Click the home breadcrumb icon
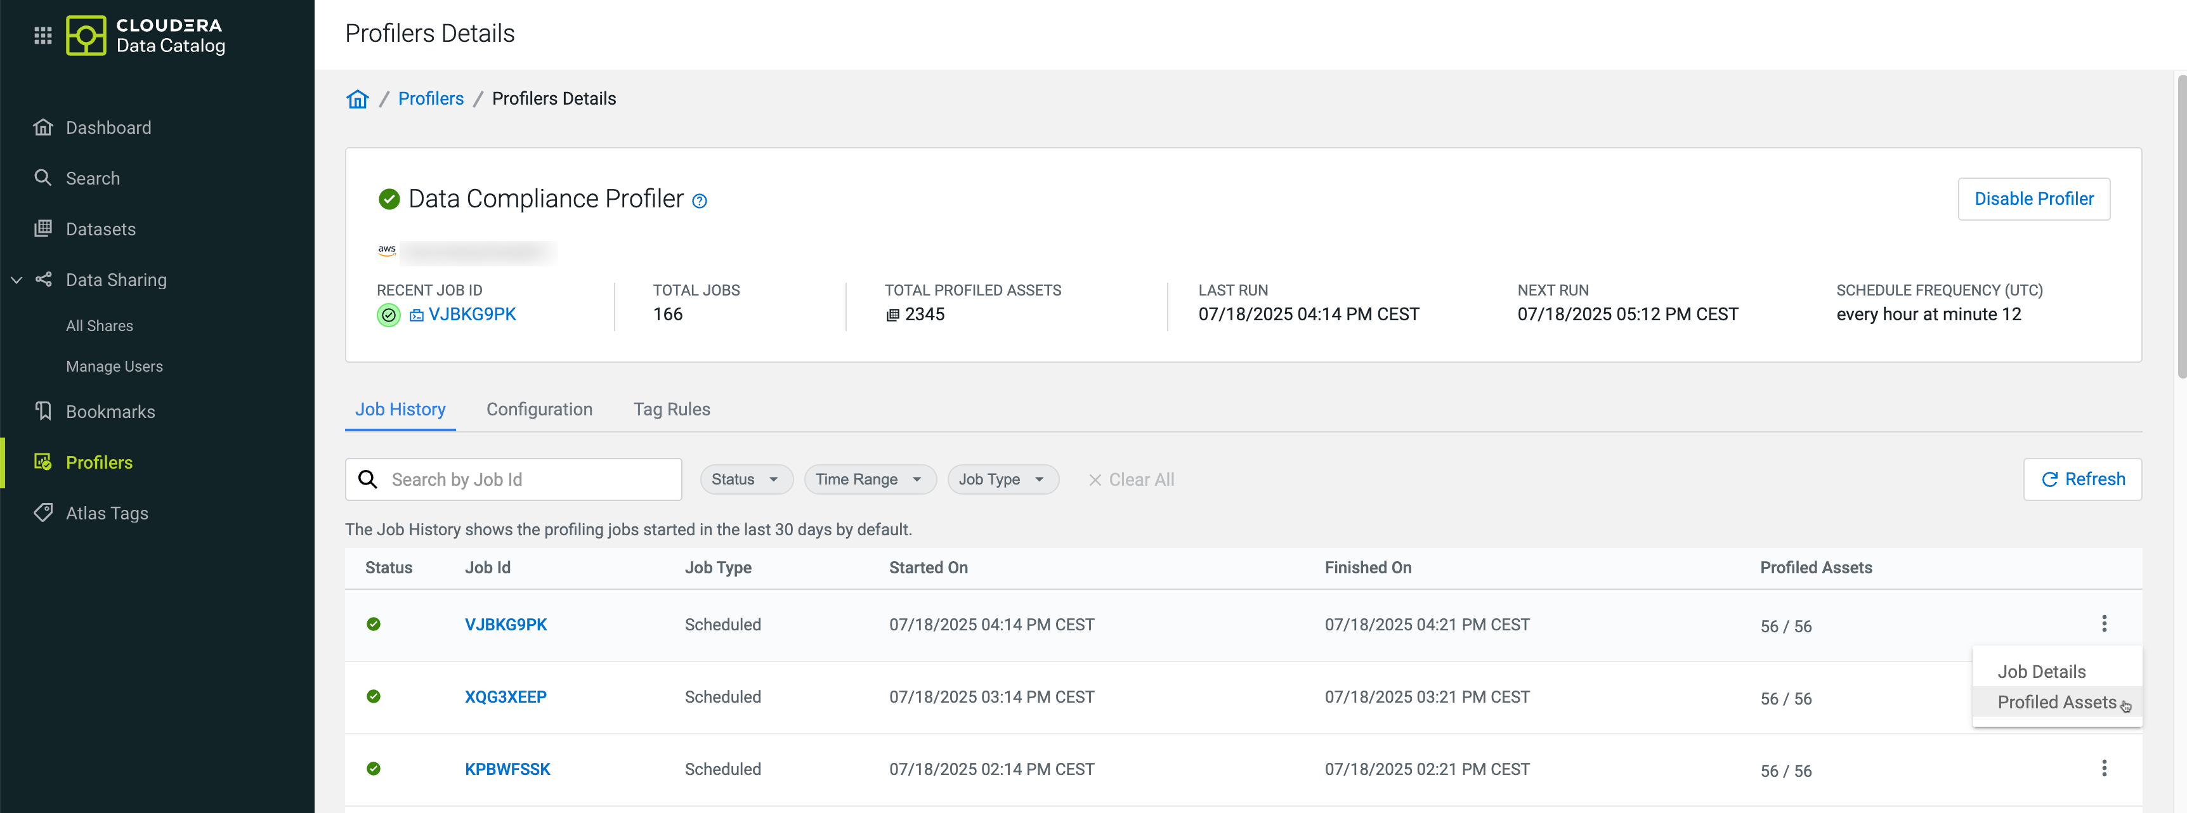The width and height of the screenshot is (2187, 813). (x=358, y=100)
